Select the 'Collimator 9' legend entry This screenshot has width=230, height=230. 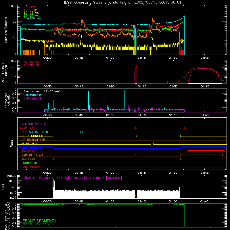pos(32,98)
